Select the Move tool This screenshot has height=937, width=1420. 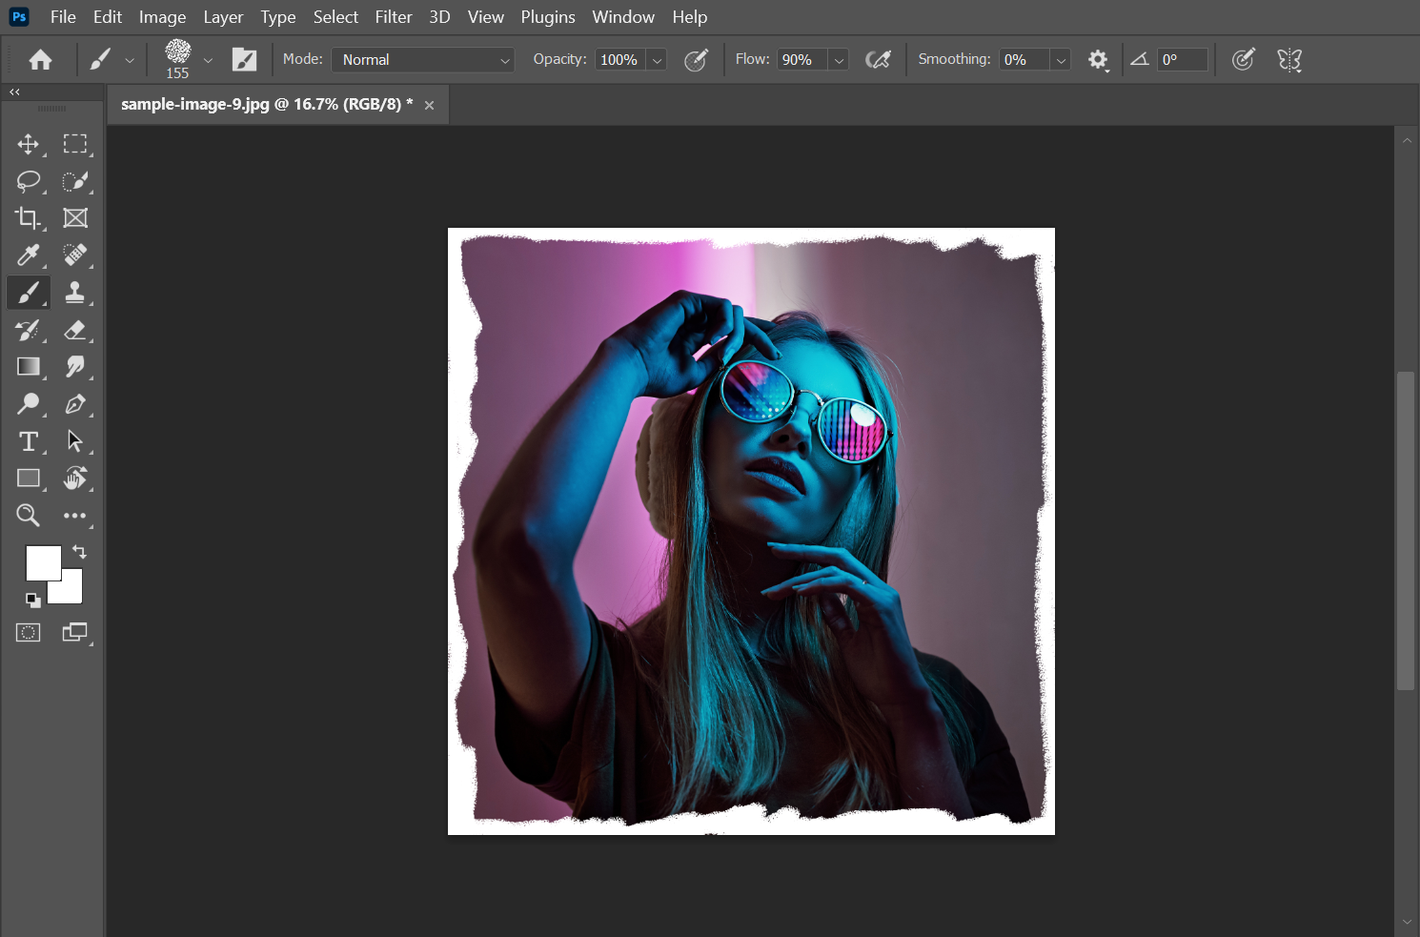(28, 144)
